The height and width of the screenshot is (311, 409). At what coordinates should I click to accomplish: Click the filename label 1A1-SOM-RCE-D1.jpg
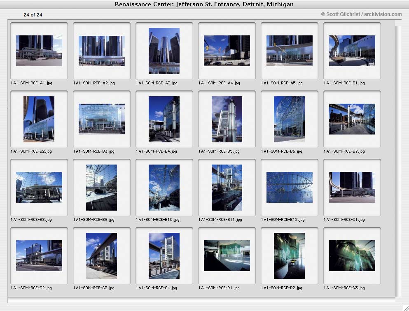pyautogui.click(x=219, y=288)
